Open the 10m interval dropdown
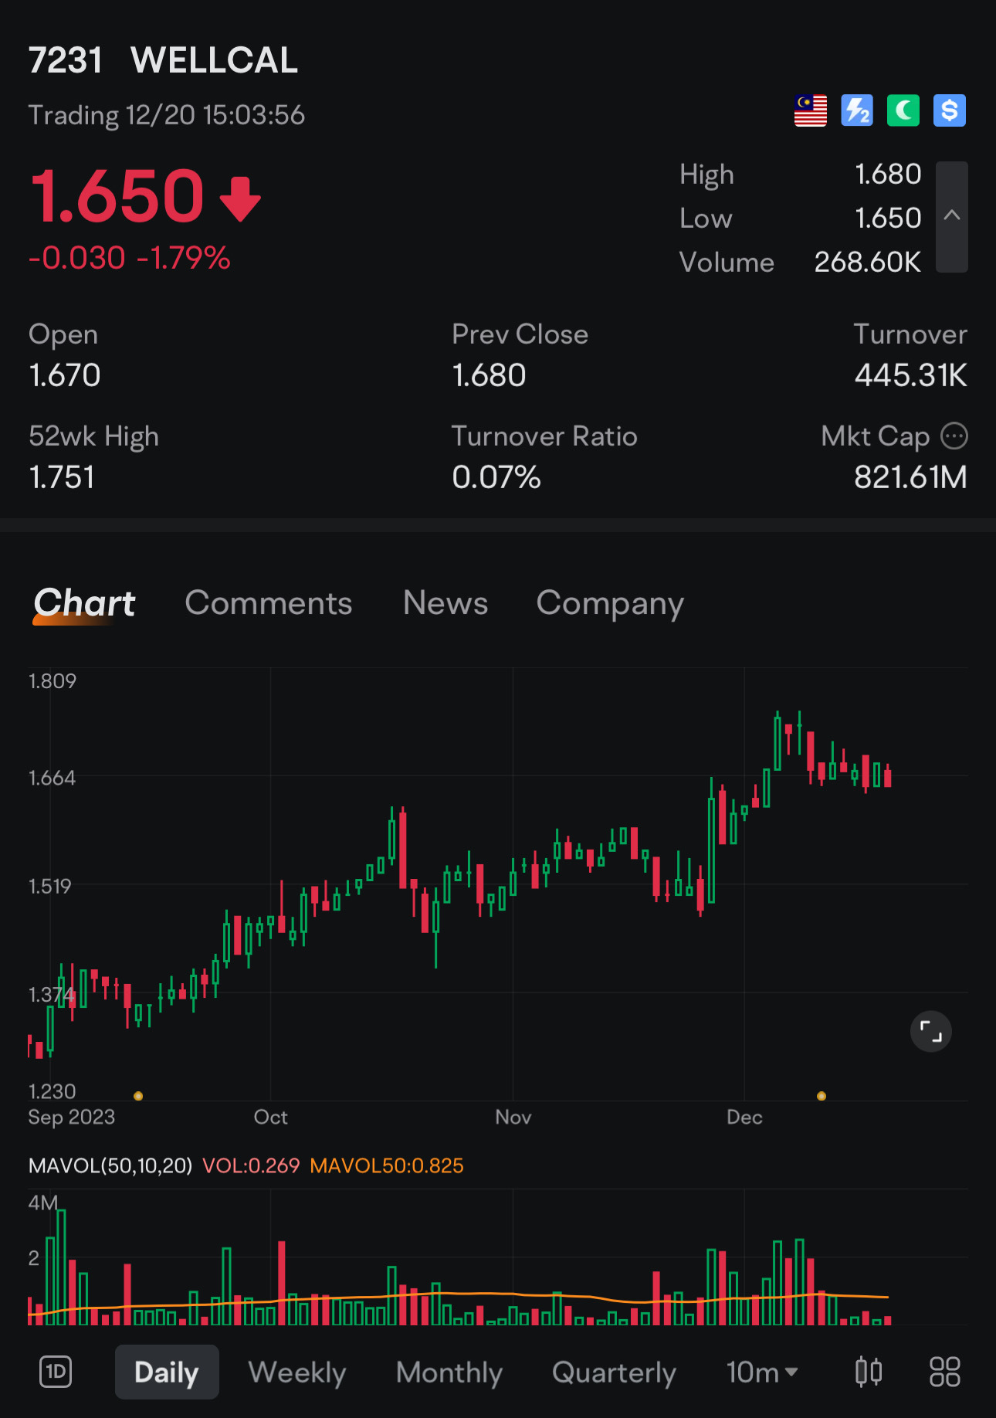This screenshot has height=1418, width=996. pyautogui.click(x=762, y=1372)
